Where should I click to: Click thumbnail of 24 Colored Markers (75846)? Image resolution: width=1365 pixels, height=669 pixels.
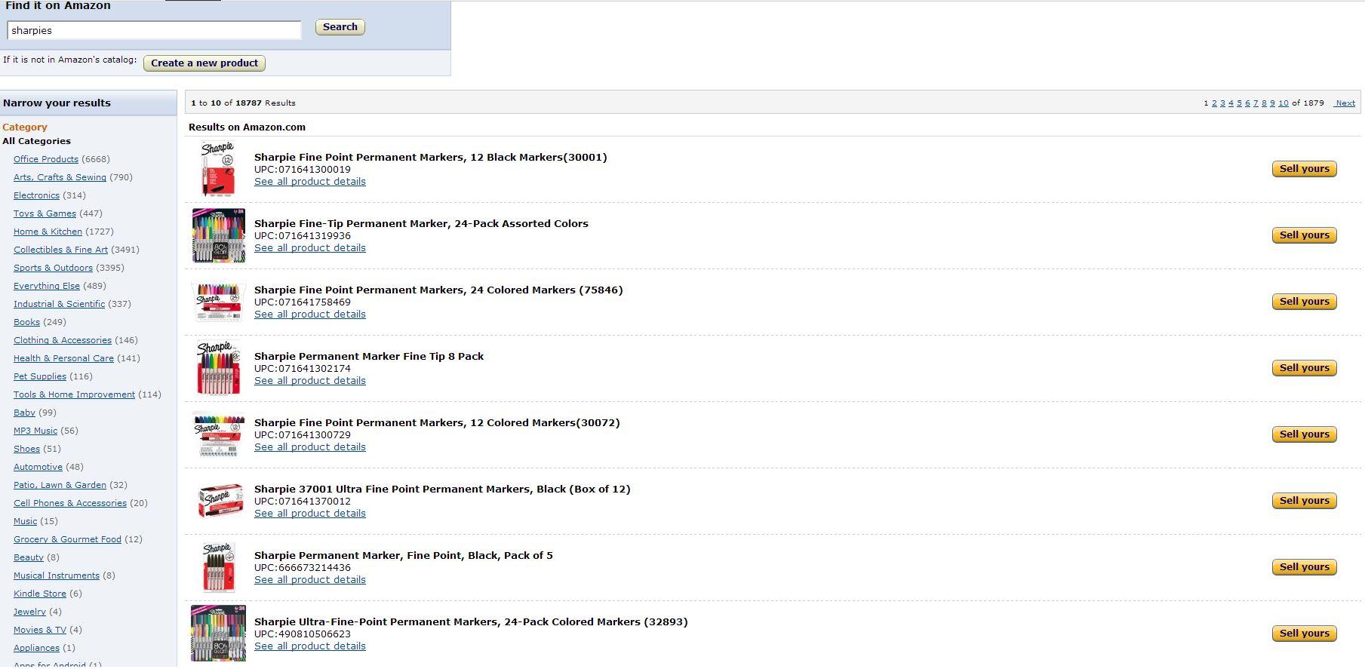(219, 302)
